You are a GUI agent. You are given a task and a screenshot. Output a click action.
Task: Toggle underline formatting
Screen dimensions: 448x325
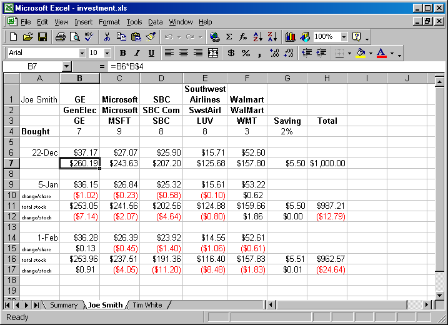(151, 53)
